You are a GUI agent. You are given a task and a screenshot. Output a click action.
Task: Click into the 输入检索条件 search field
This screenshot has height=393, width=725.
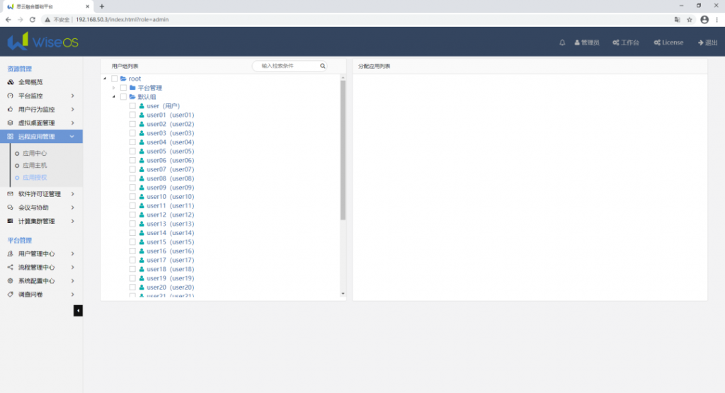[x=287, y=66]
